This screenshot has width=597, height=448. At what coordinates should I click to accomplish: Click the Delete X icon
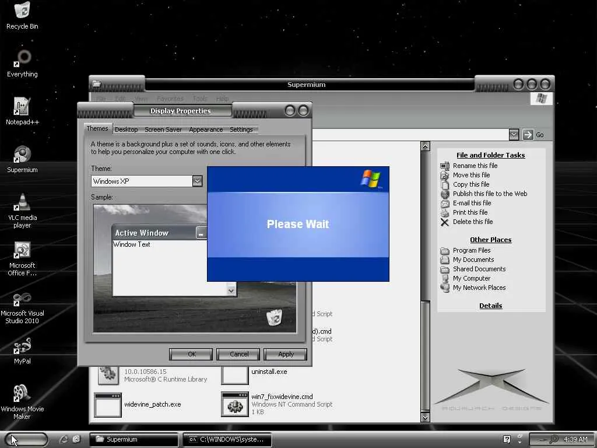[x=445, y=222]
